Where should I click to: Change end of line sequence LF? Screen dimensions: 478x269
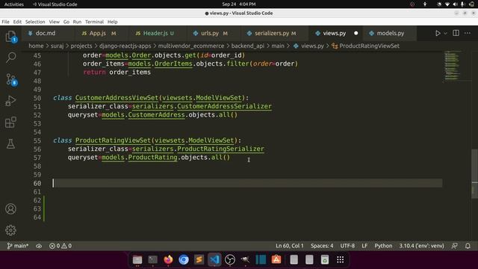point(364,246)
